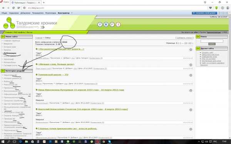Click the site search input field
This screenshot has height=144, width=231.
click(212, 41)
